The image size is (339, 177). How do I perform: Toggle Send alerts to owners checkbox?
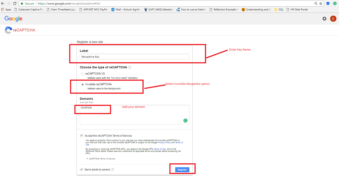pyautogui.click(x=81, y=169)
